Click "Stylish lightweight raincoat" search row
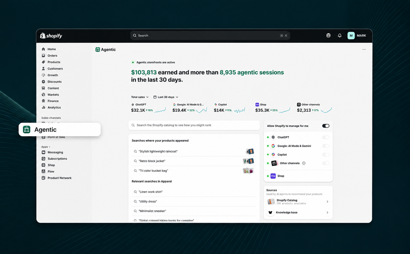The image size is (410, 254). (x=194, y=151)
